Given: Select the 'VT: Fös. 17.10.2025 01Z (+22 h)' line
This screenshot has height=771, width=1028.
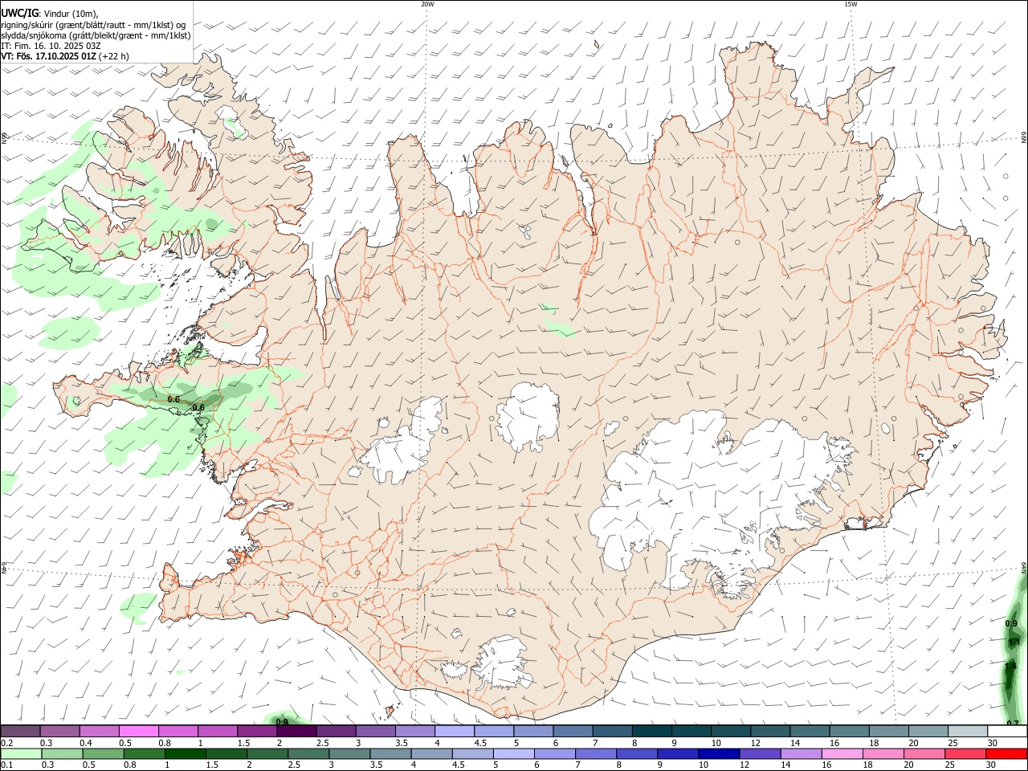Looking at the screenshot, I should [65, 57].
